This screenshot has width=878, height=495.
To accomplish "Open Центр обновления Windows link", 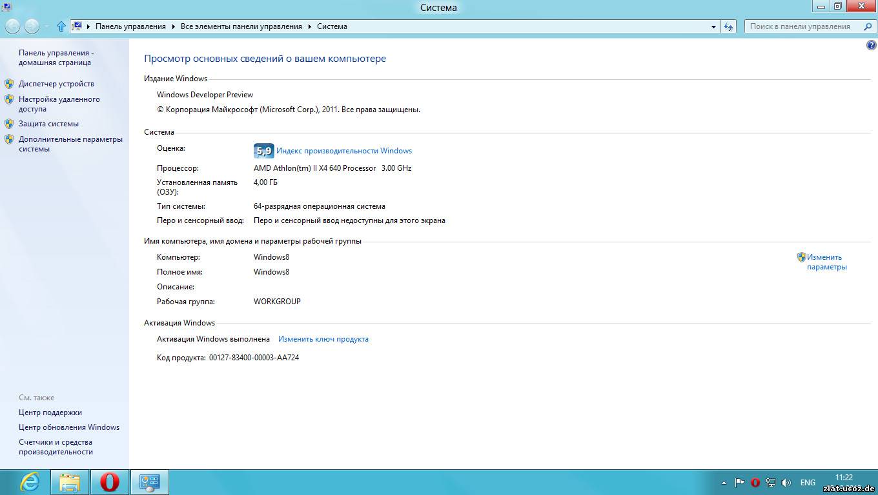I will tap(69, 427).
